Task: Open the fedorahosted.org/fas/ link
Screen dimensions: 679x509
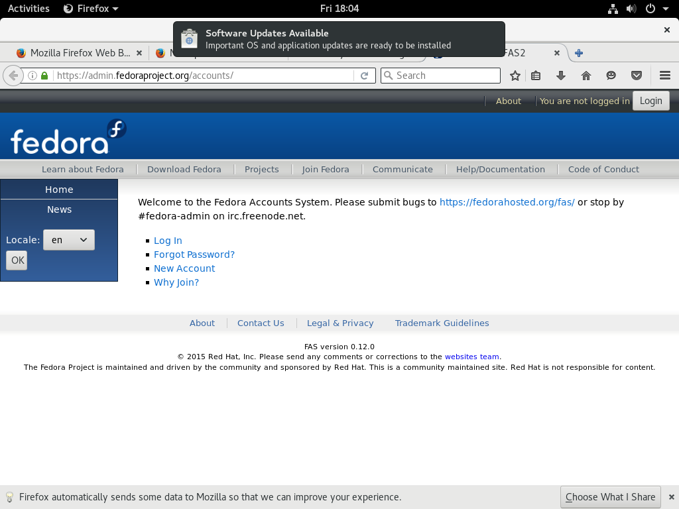Action: click(x=507, y=202)
